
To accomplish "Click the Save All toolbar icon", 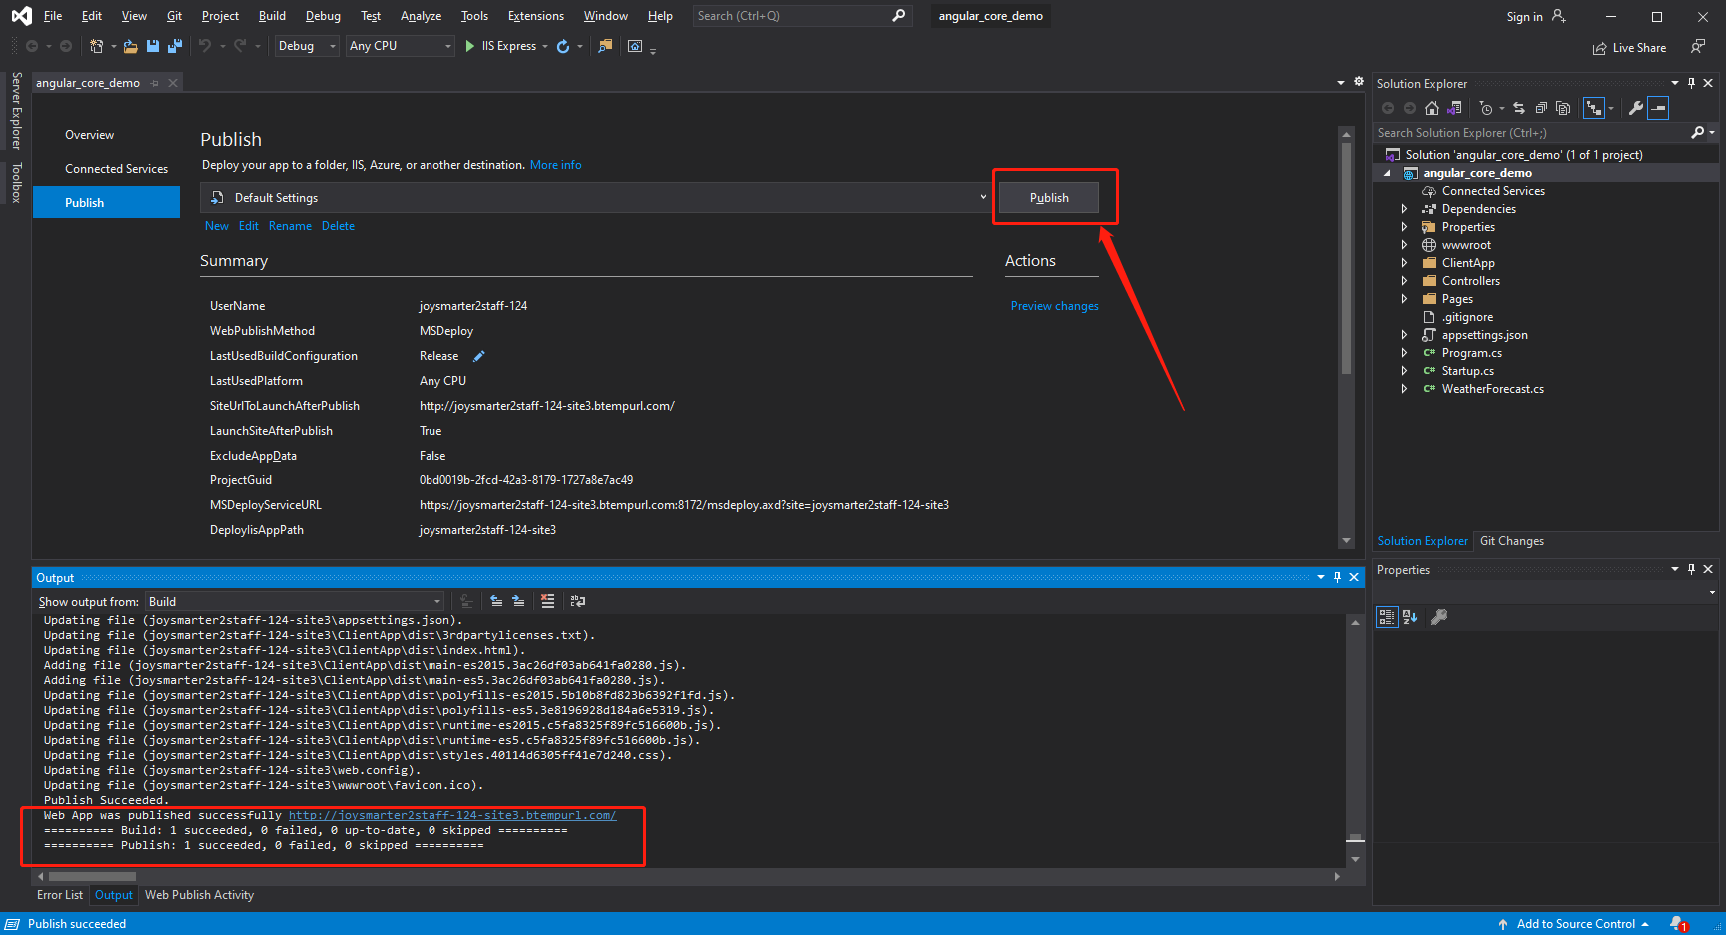I will click(175, 46).
